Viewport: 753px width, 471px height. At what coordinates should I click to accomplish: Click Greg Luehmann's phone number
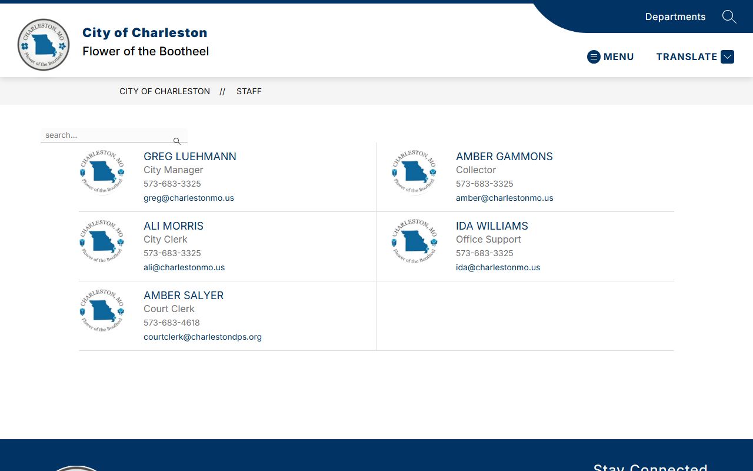click(172, 184)
